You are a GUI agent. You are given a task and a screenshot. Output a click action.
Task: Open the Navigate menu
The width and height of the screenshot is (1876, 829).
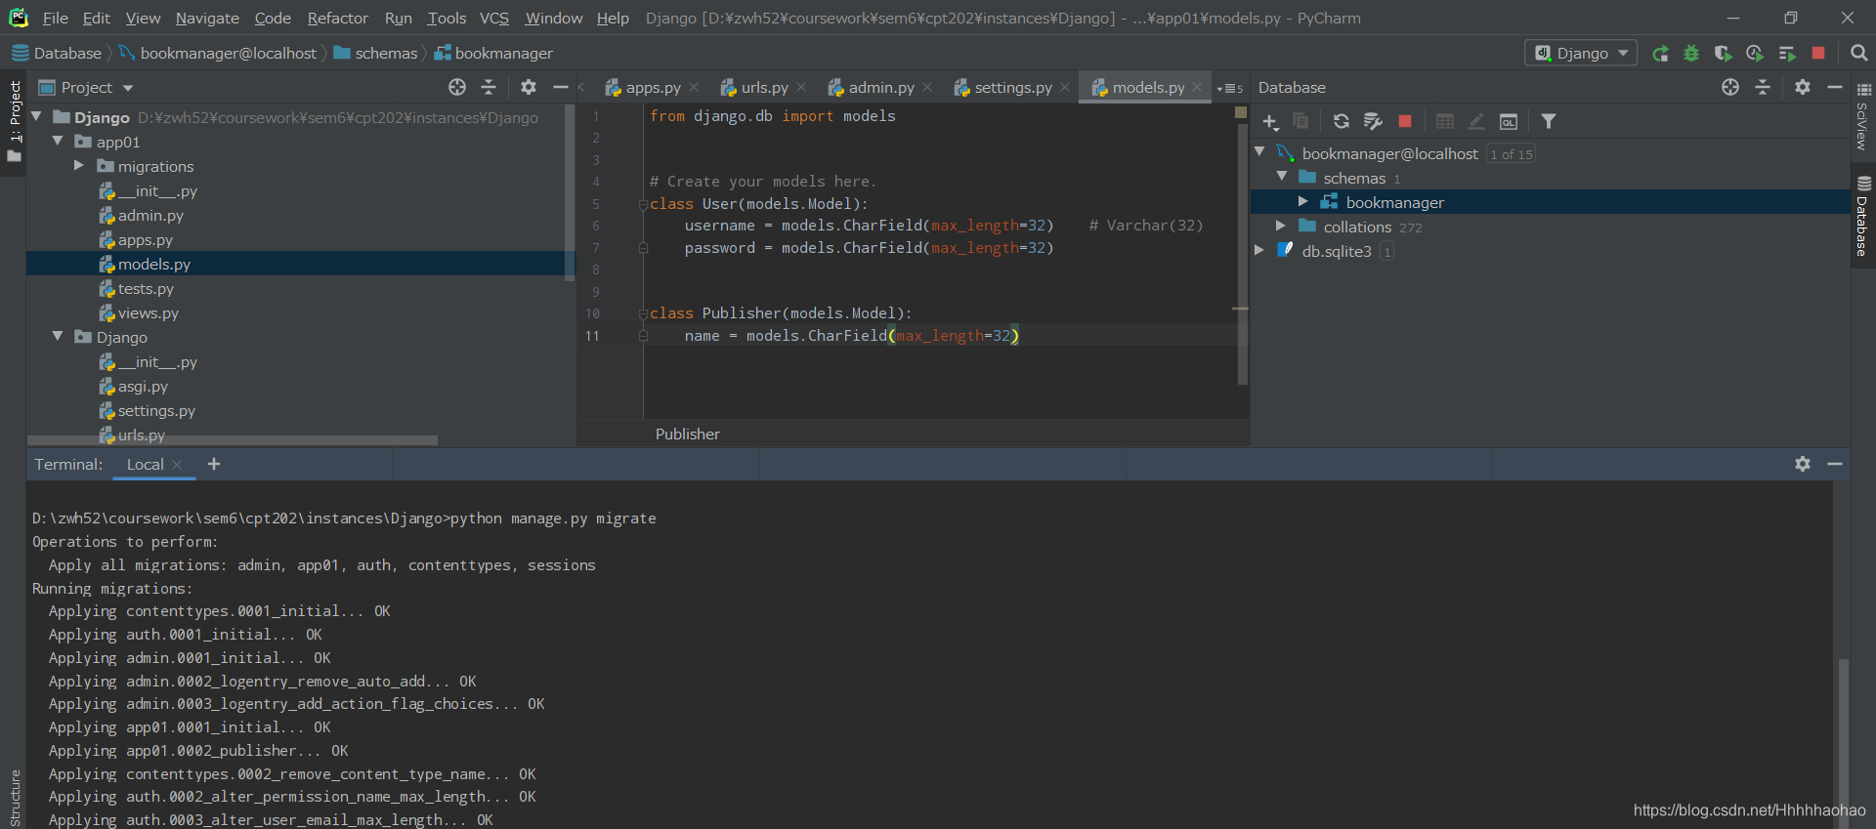(x=207, y=18)
